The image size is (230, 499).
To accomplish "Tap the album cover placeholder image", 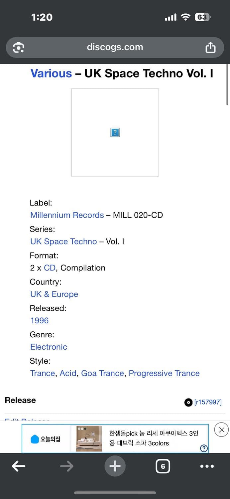I will [x=115, y=132].
